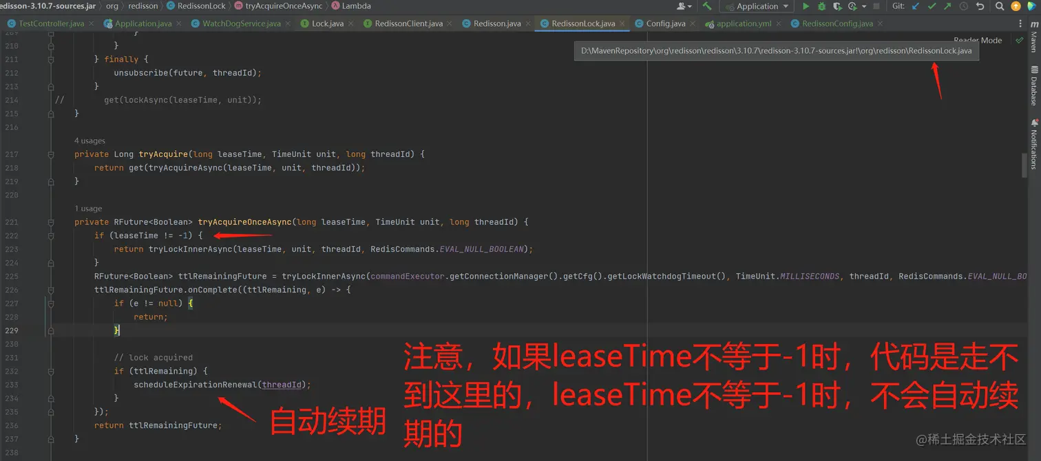
Task: Click the RedissonLock breadcrumb
Action: [196, 6]
